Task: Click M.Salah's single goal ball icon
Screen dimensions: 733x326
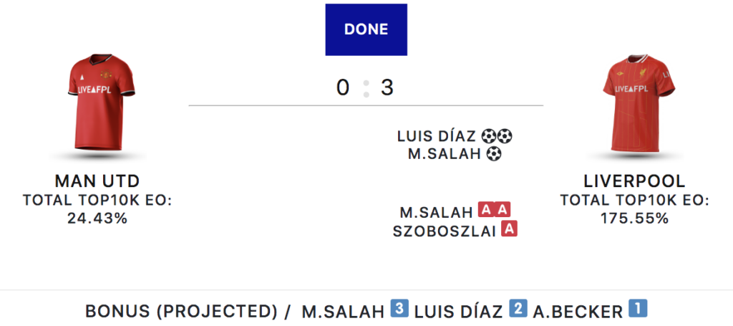Action: (493, 153)
